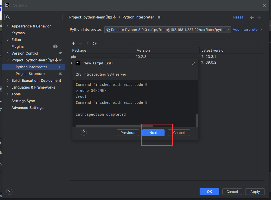Open the Keymap settings page
This screenshot has height=200, width=271.
(x=18, y=33)
